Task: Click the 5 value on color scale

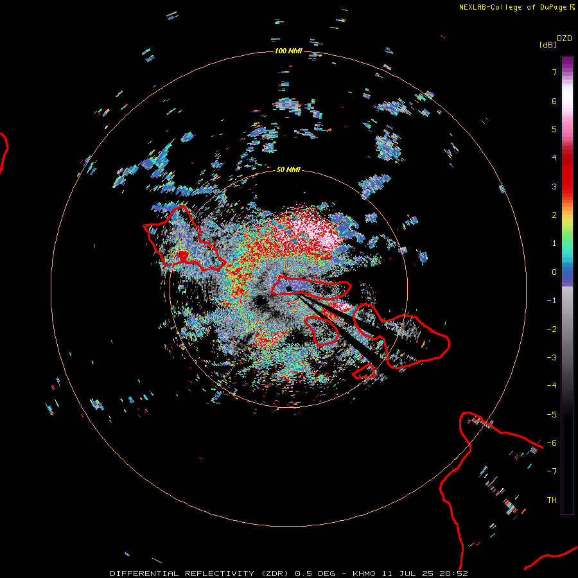Action: tap(554, 129)
